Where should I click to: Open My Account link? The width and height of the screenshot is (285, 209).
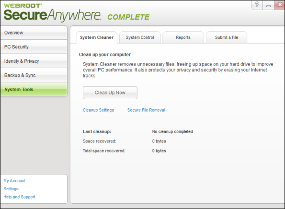click(14, 181)
